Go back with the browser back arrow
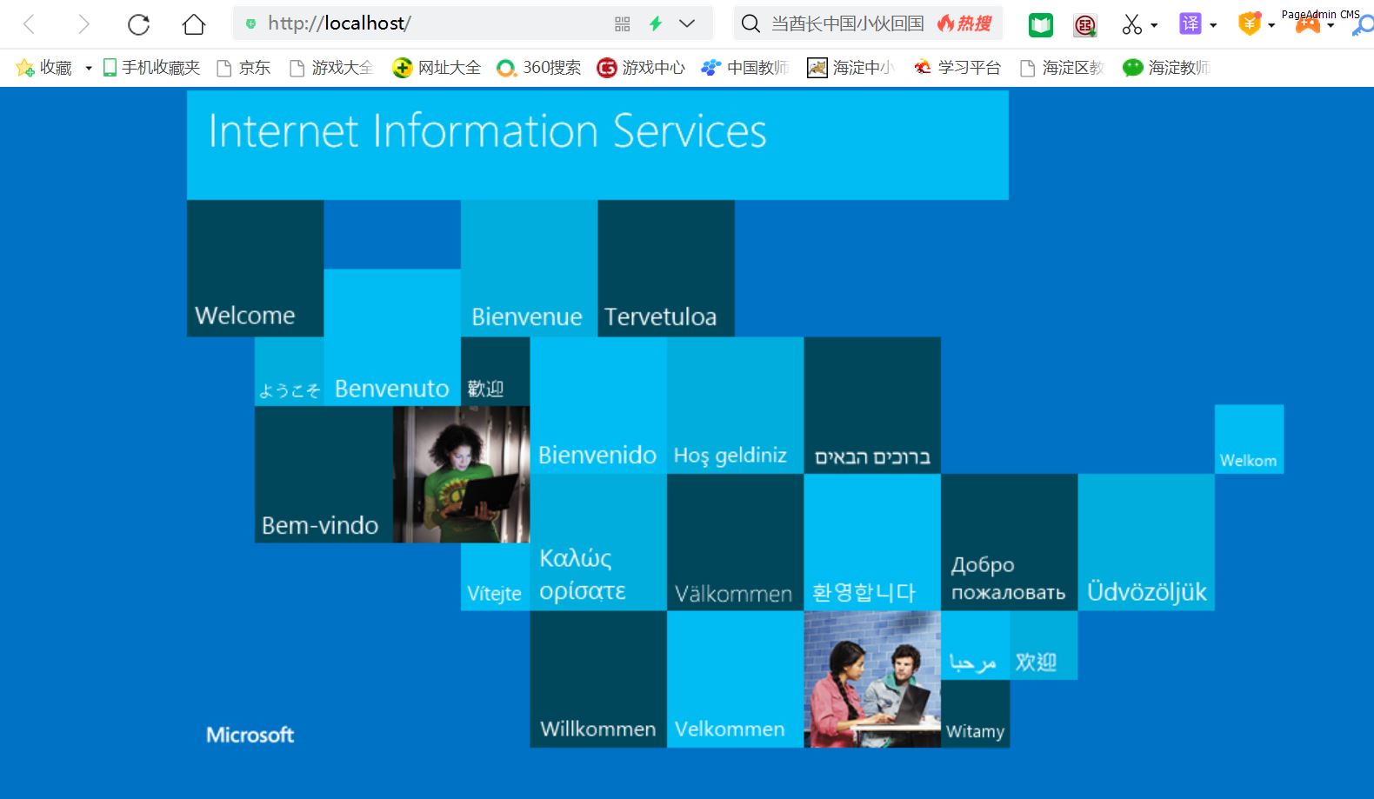This screenshot has height=799, width=1374. tap(30, 23)
